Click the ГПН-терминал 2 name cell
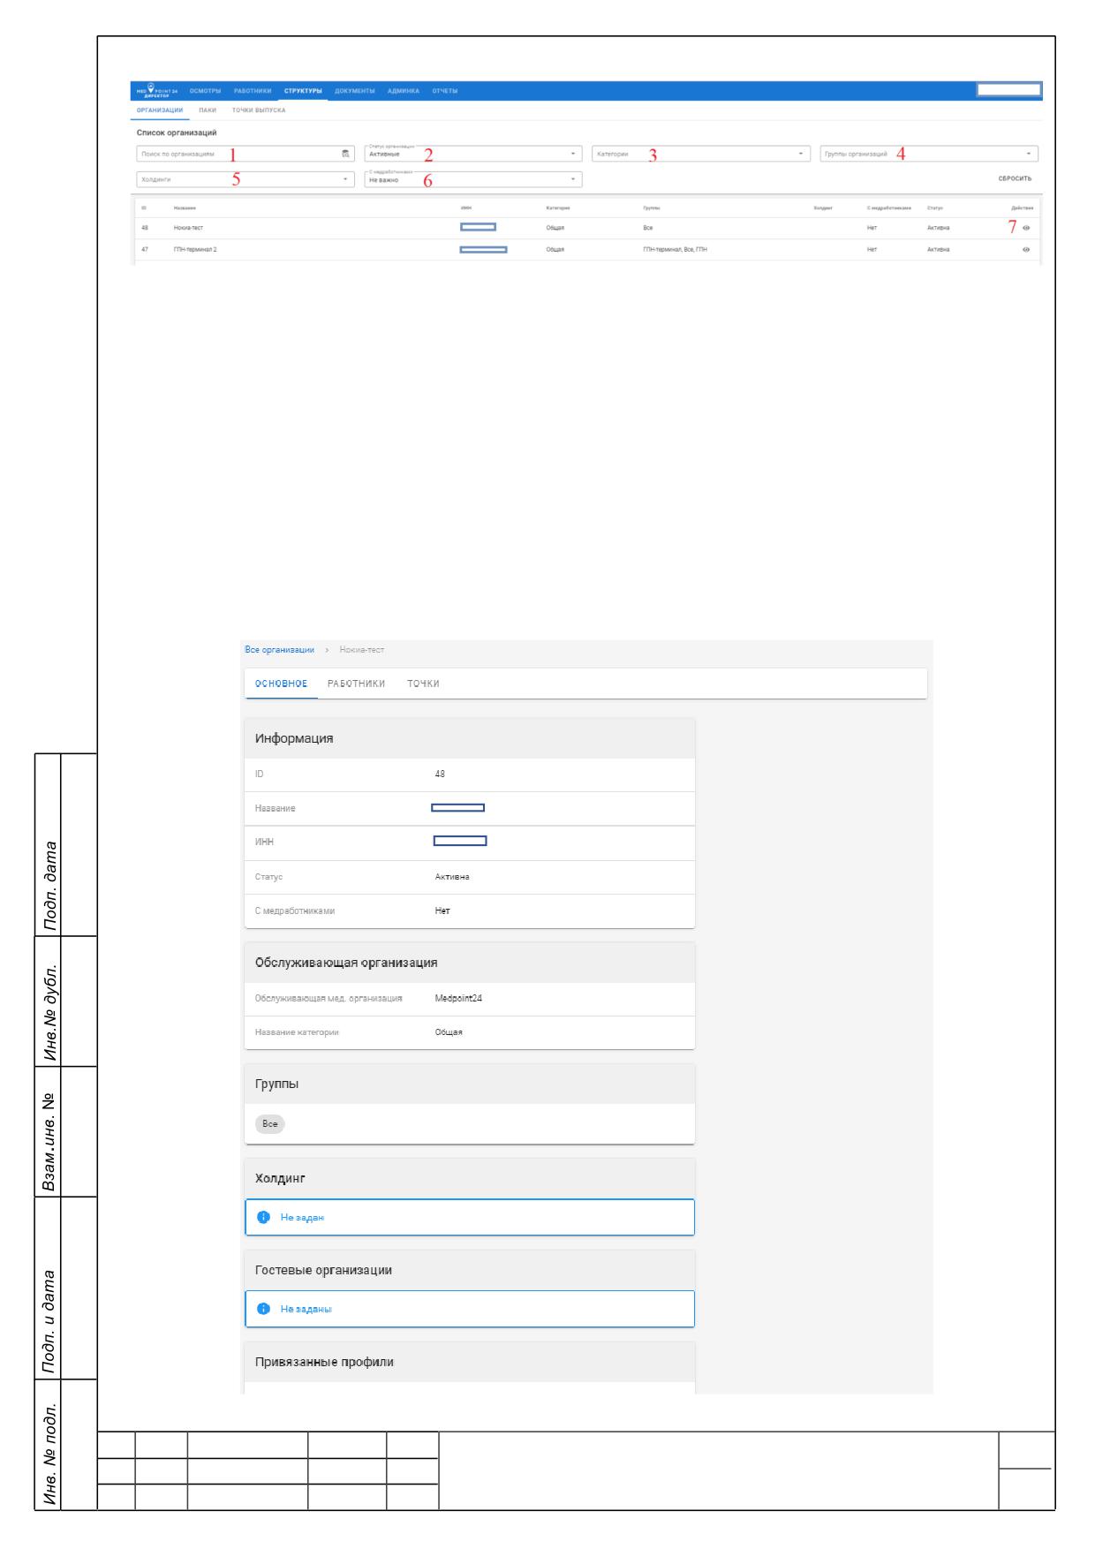The image size is (1095, 1549). point(195,250)
